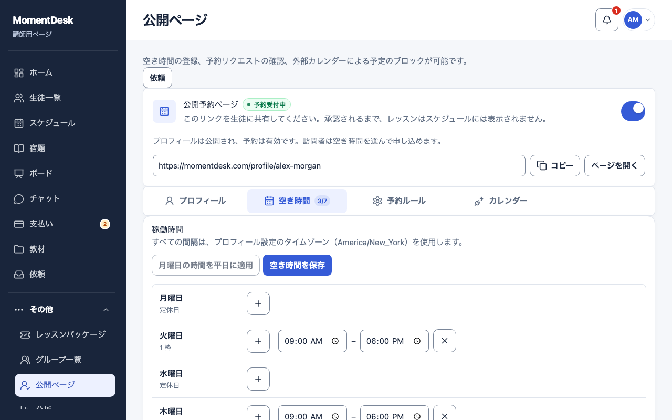
Task: Switch to the プロフィール tab
Action: pyautogui.click(x=195, y=201)
